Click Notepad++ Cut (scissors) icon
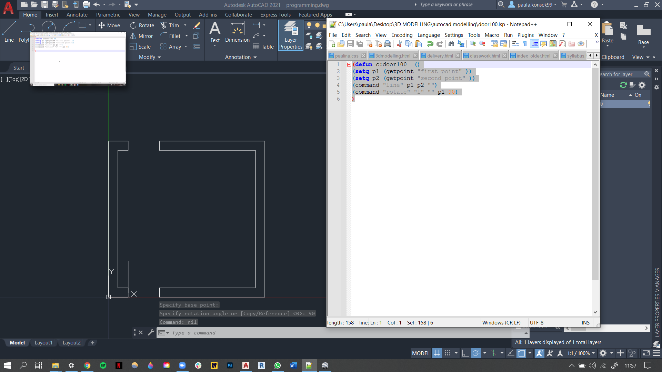 pos(399,44)
